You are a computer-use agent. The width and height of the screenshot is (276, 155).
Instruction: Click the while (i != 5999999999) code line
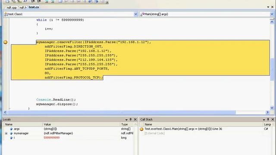pos(60,20)
